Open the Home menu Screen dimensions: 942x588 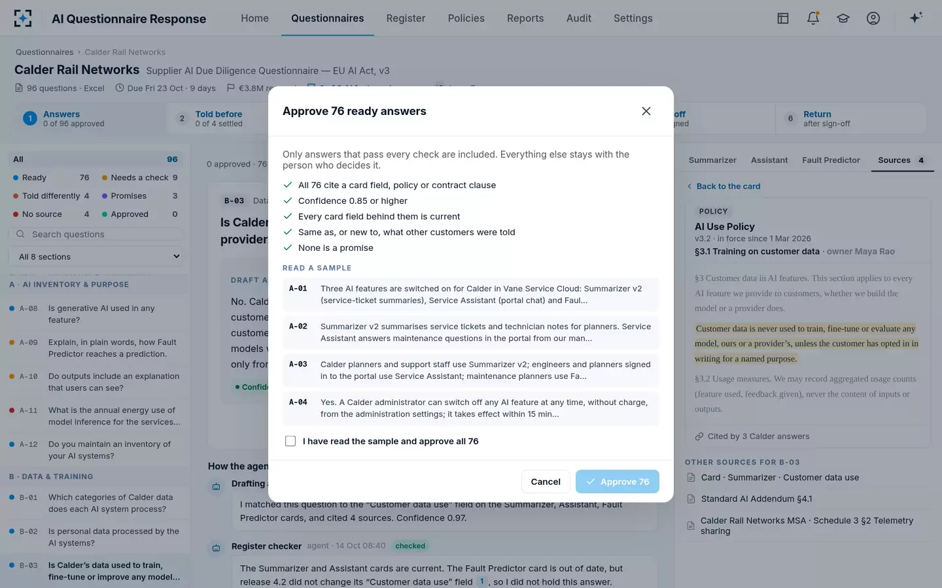[254, 18]
